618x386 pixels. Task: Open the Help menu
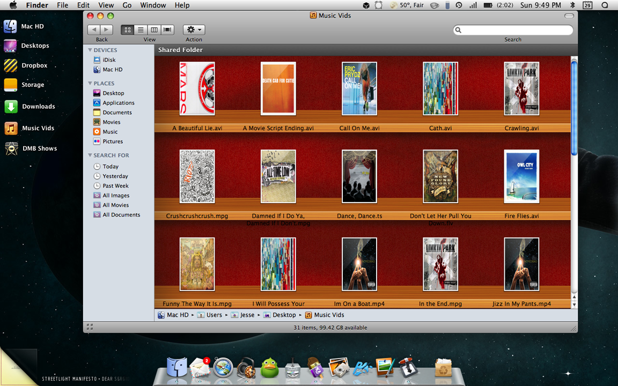tap(182, 5)
